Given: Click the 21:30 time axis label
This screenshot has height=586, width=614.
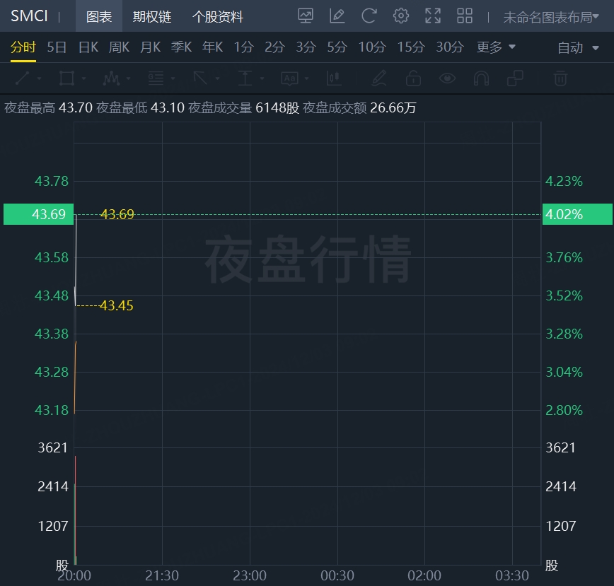Looking at the screenshot, I should click(x=162, y=575).
